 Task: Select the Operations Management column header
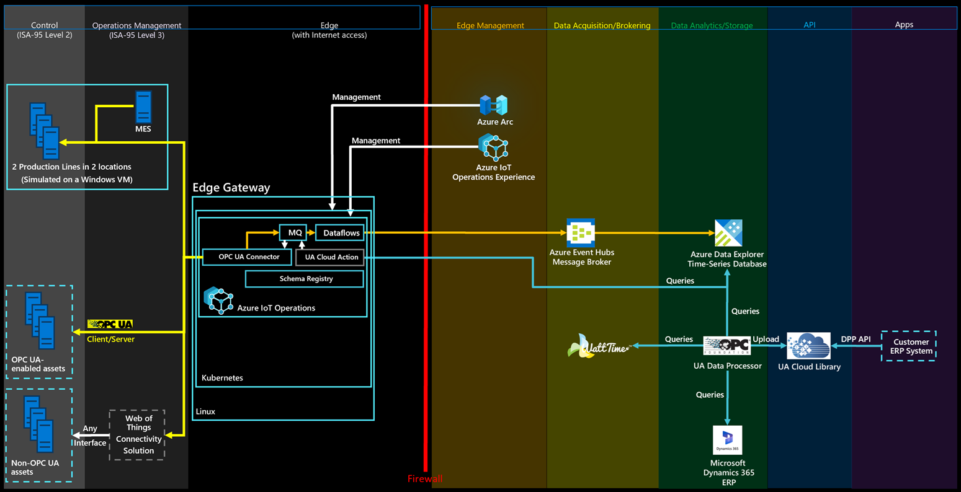[136, 30]
